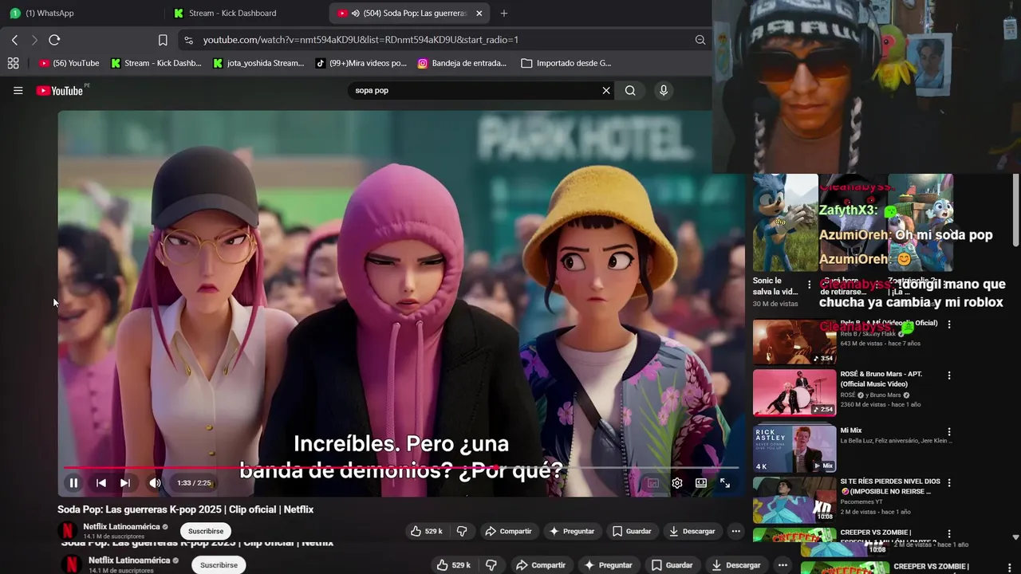The height and width of the screenshot is (574, 1021).
Task: Go forward in the browser
Action: (34, 40)
